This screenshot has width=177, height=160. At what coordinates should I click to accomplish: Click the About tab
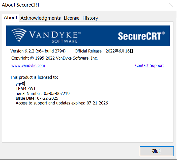click(x=11, y=17)
